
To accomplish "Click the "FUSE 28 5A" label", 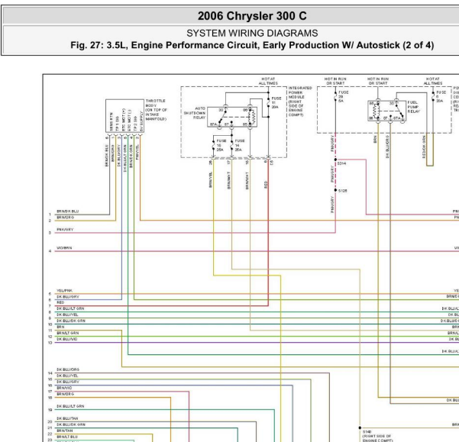I will (344, 96).
